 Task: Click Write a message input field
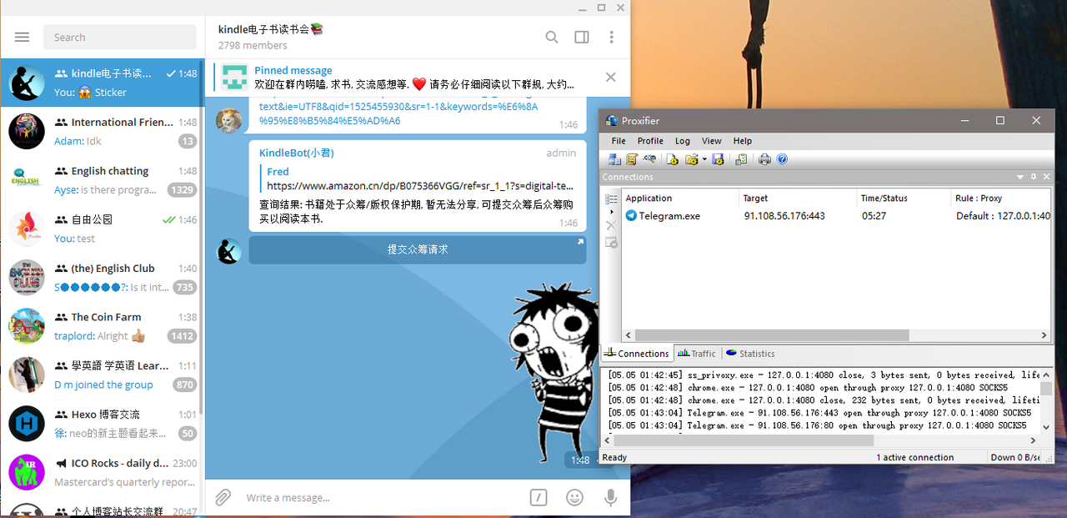coord(383,498)
